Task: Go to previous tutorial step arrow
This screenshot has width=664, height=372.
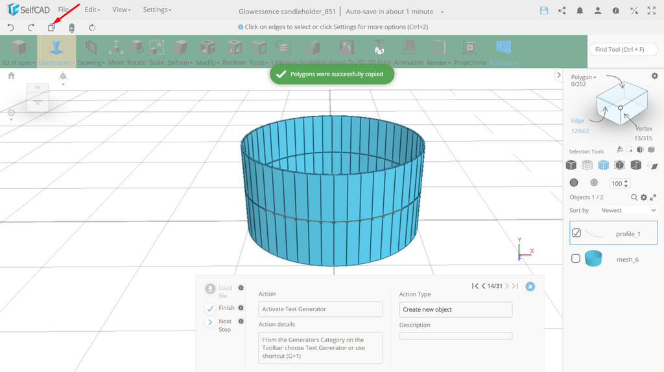Action: [x=483, y=286]
